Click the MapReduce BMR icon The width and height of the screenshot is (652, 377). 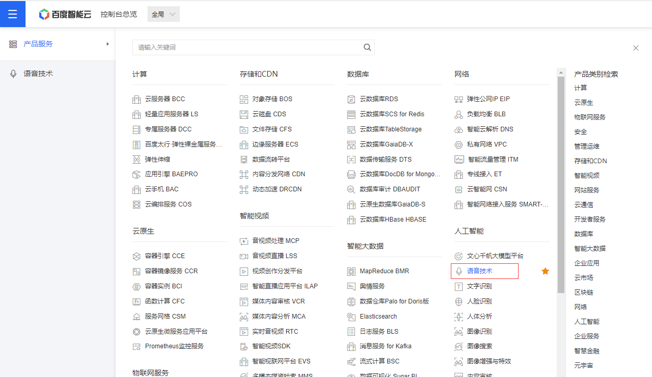click(351, 272)
